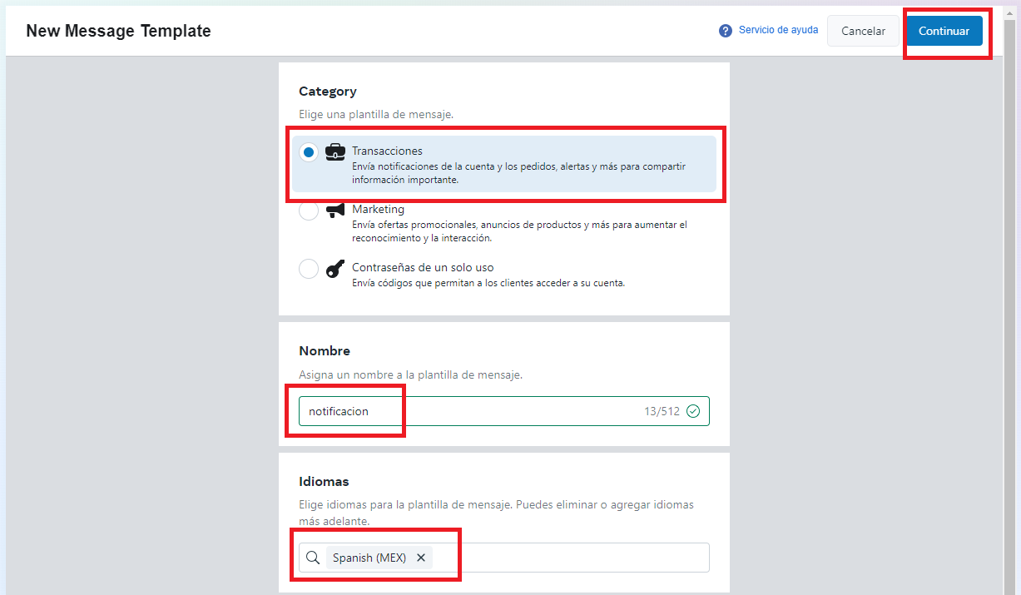This screenshot has width=1021, height=595.
Task: Click the Transacciones option title text
Action: [x=387, y=151]
